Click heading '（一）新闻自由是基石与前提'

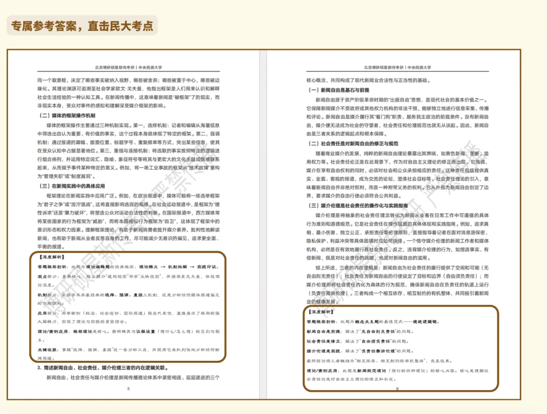tap(338, 90)
